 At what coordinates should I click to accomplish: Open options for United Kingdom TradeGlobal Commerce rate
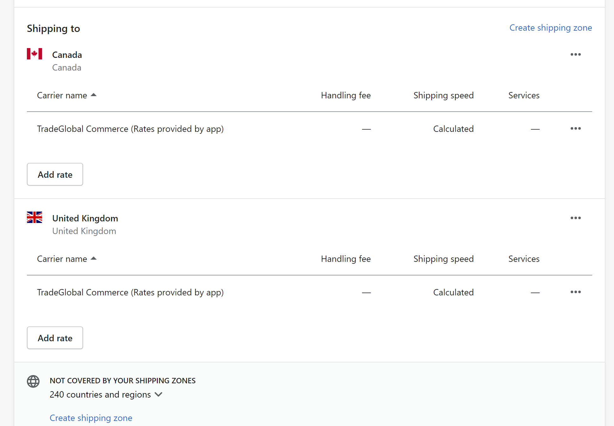[575, 292]
